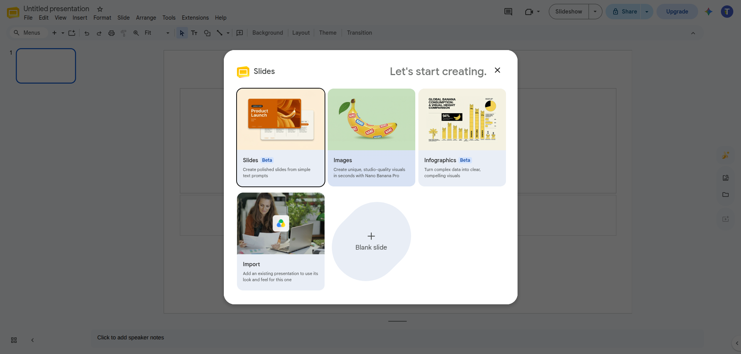
Task: Open the Edit menu
Action: (44, 18)
